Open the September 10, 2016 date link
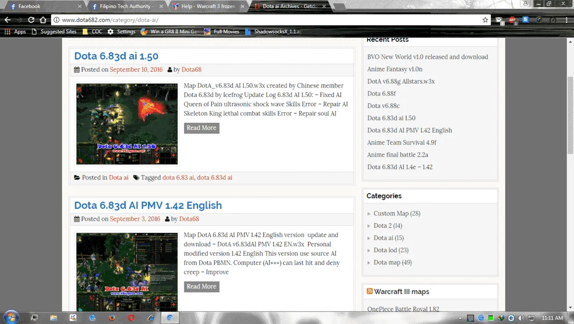This screenshot has width=574, height=324. tap(136, 69)
